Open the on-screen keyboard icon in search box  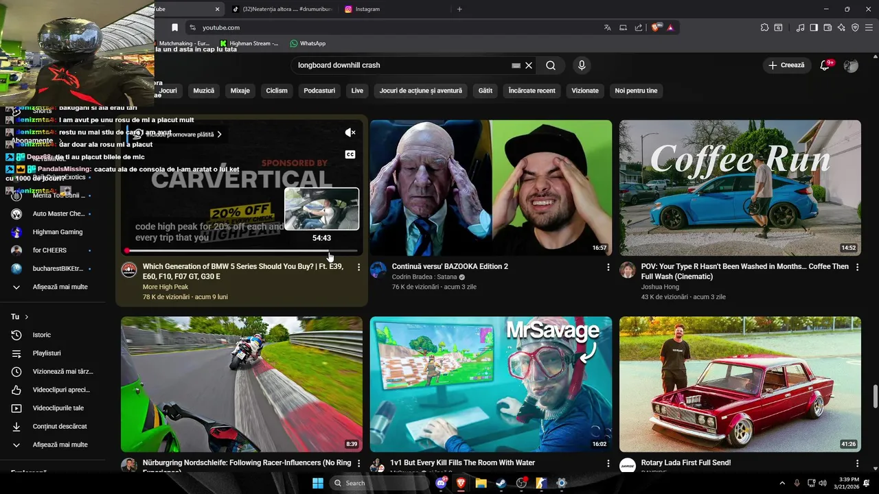pyautogui.click(x=516, y=65)
